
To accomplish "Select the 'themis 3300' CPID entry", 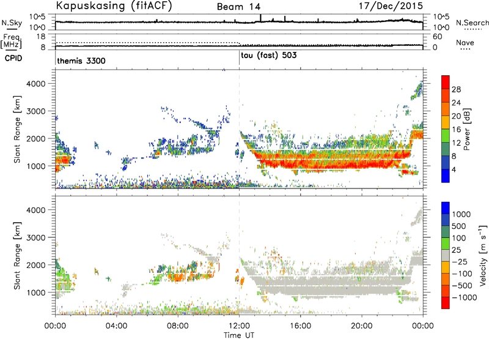I will [x=81, y=61].
